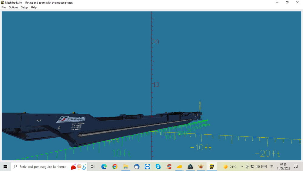Open the clock showing 07:27 11/06/2022
The image size is (303, 171).
tap(283, 166)
